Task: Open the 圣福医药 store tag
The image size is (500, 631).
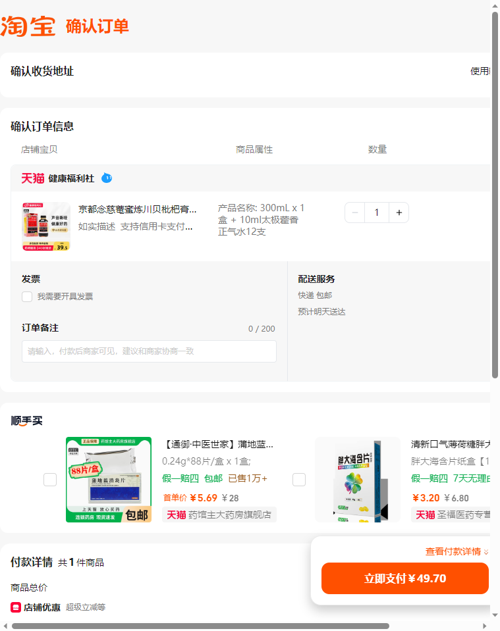Action: coord(451,515)
